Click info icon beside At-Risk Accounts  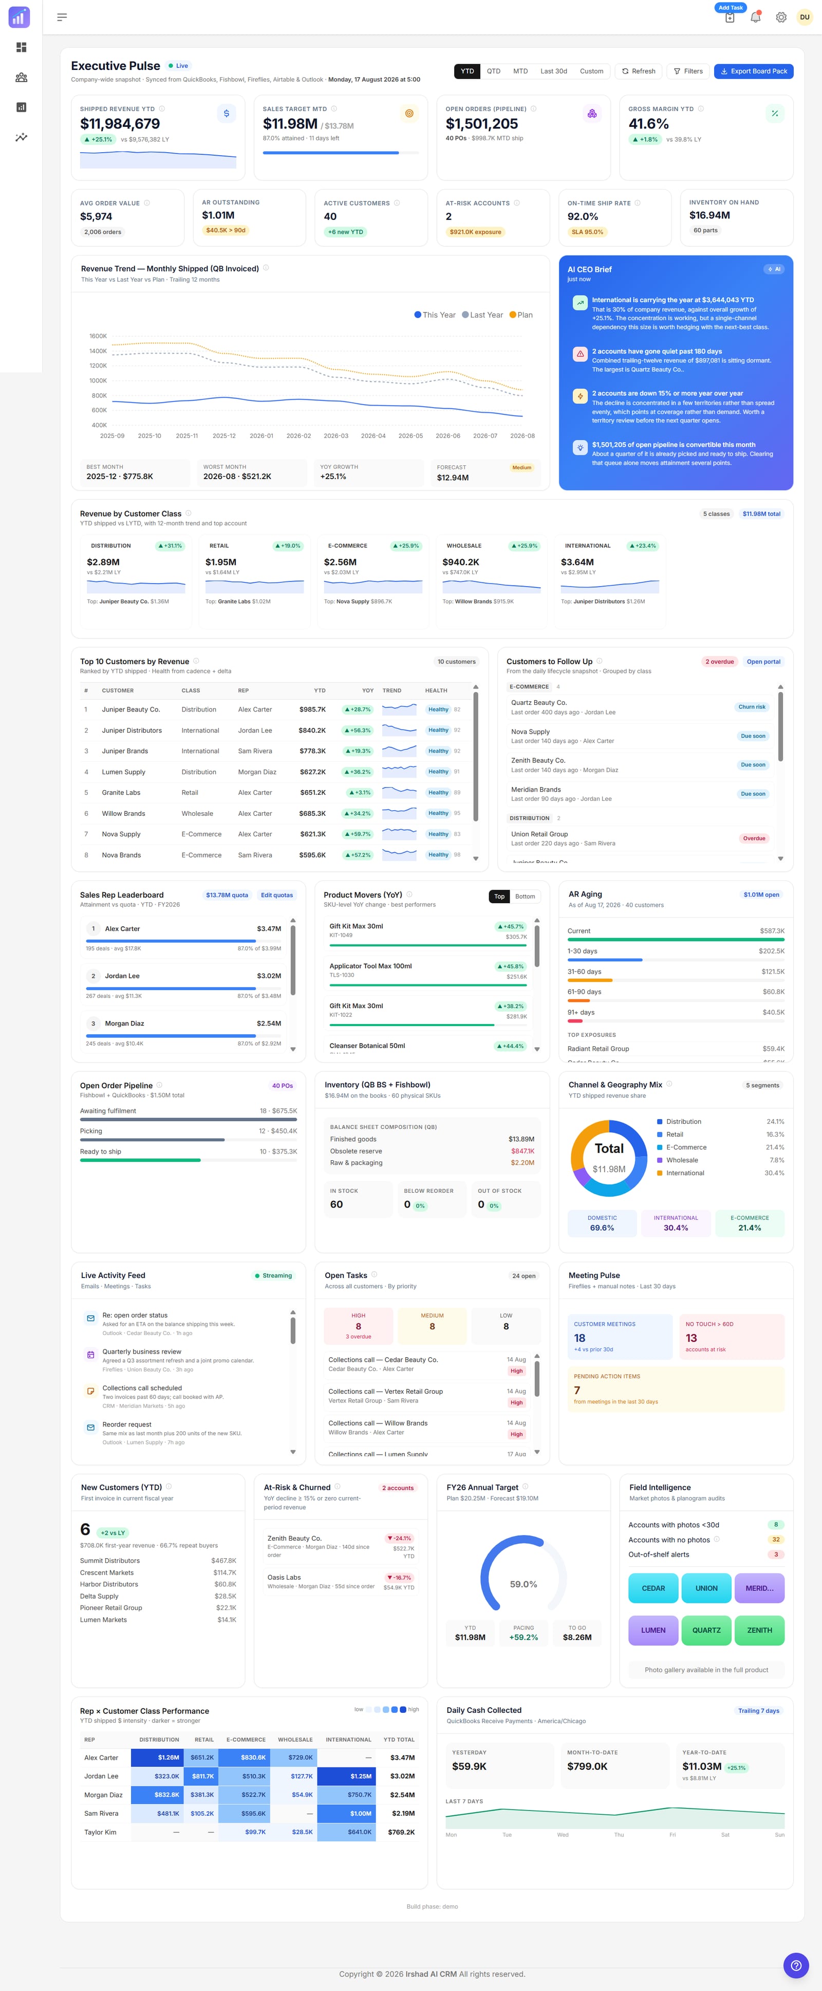[517, 203]
